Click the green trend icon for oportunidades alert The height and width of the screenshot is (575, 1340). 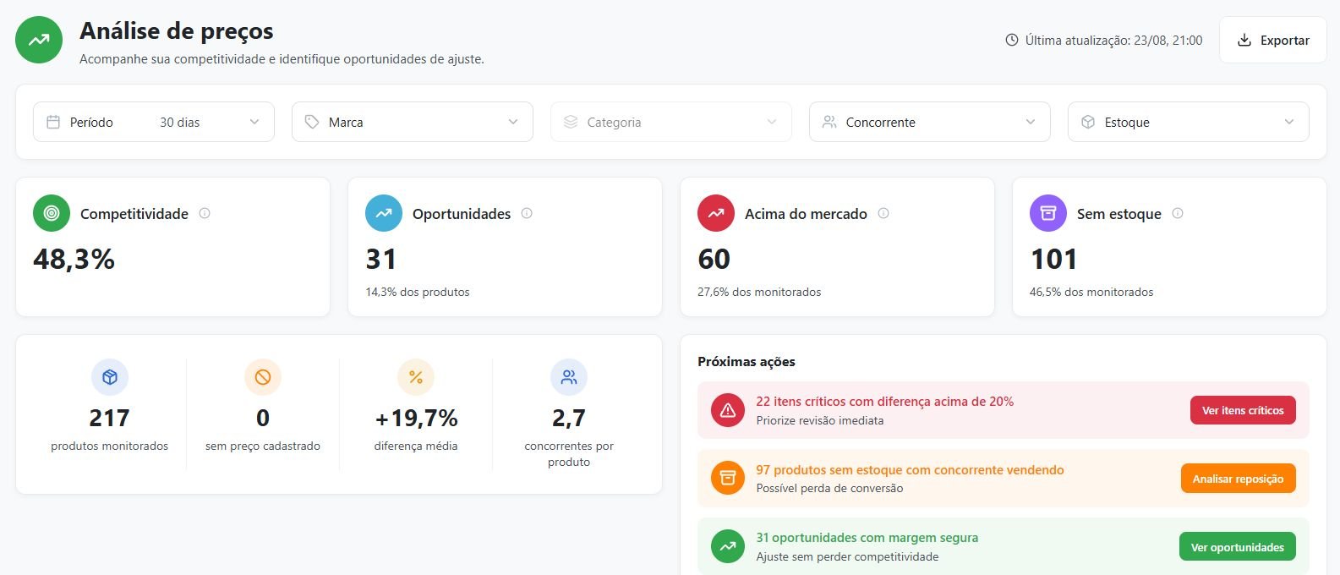click(x=728, y=546)
